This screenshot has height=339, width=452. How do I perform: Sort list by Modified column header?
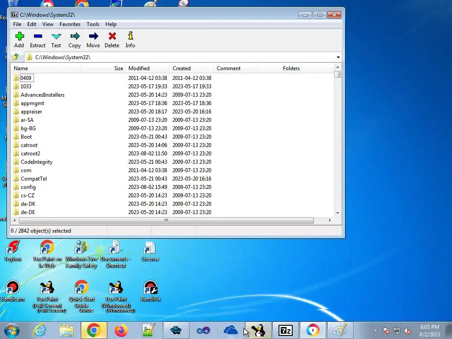(148, 68)
